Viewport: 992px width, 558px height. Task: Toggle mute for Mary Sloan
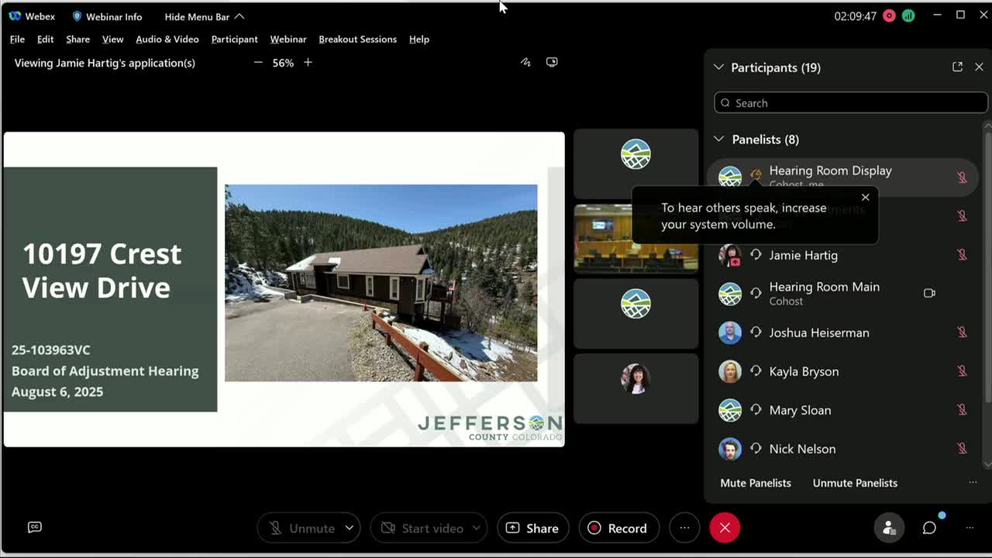coord(962,409)
